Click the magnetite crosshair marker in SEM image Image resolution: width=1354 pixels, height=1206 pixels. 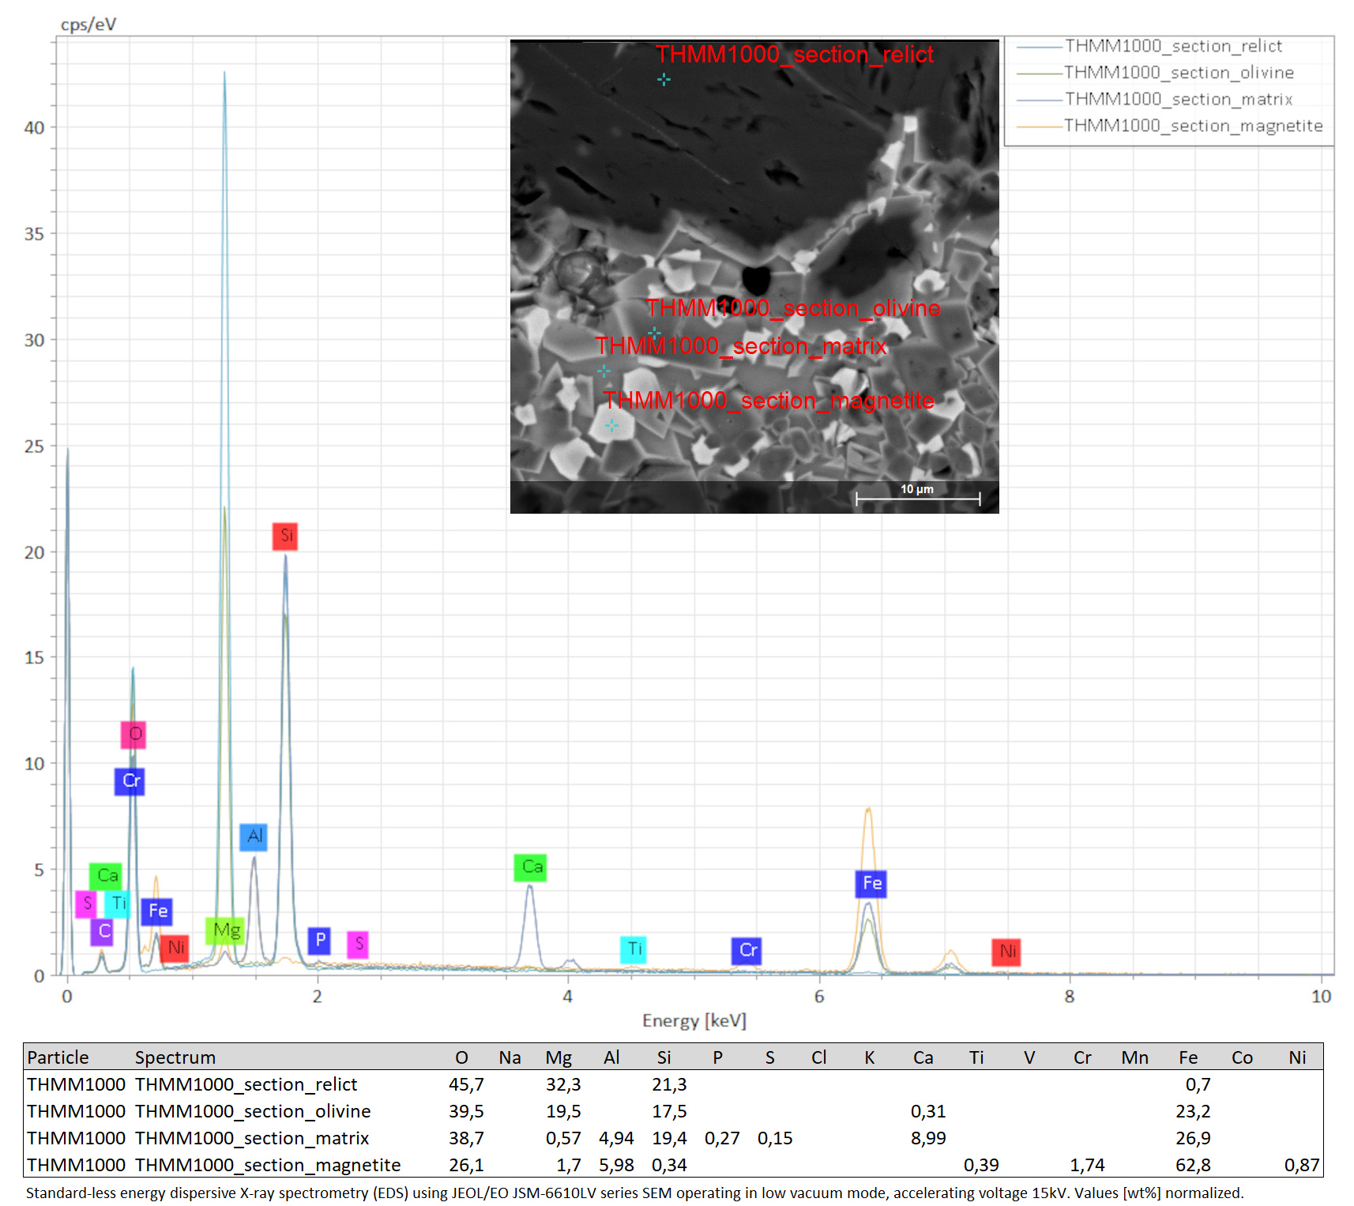(611, 426)
